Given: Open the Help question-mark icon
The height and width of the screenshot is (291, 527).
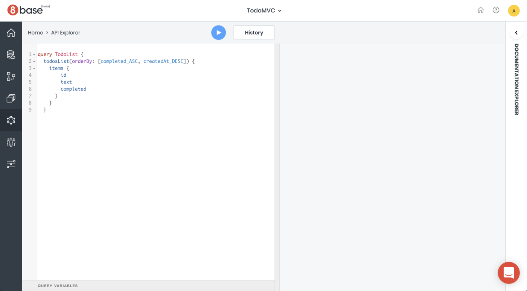Looking at the screenshot, I should pyautogui.click(x=496, y=10).
